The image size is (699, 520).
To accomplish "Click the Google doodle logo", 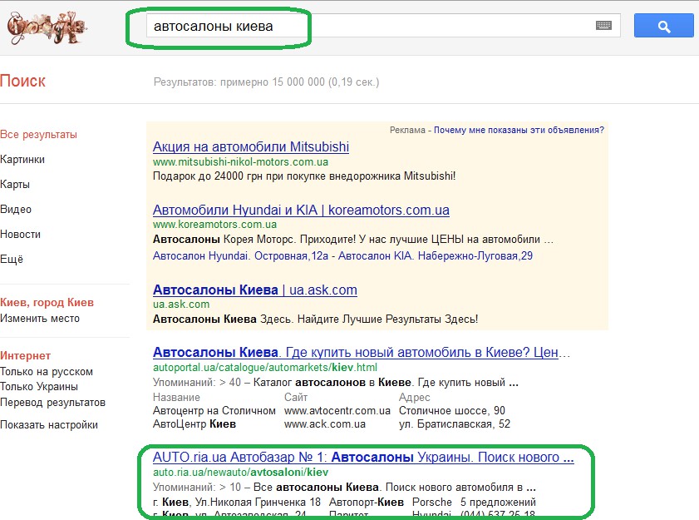I will [47, 27].
